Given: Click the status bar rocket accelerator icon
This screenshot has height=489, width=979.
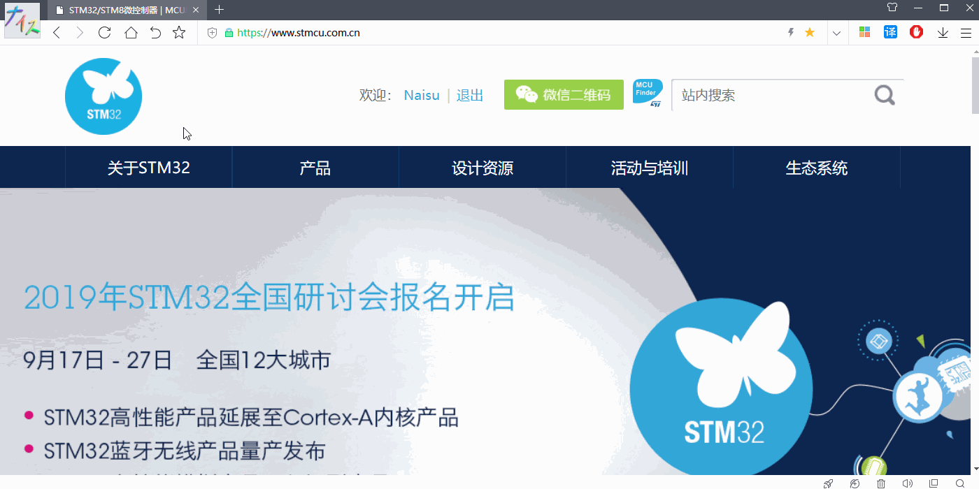Looking at the screenshot, I should [828, 483].
